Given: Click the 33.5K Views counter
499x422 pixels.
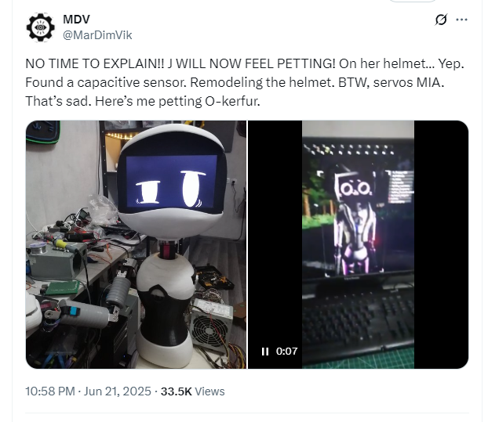Looking at the screenshot, I should coord(192,391).
